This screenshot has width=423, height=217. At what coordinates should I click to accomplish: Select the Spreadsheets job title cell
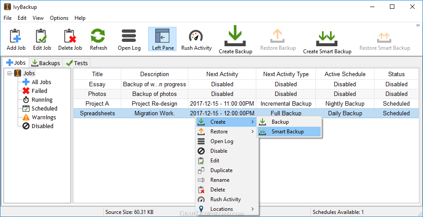click(x=97, y=114)
